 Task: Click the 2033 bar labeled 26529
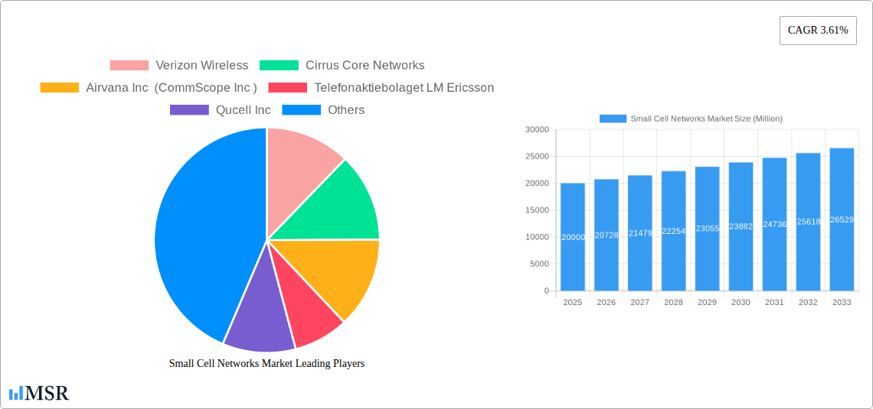click(842, 219)
